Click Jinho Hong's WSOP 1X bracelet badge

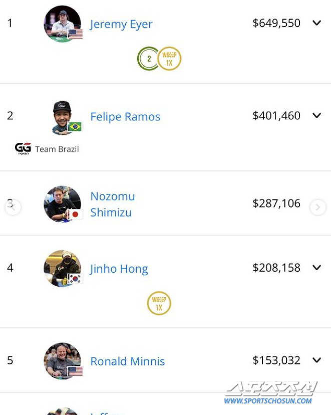tap(159, 303)
